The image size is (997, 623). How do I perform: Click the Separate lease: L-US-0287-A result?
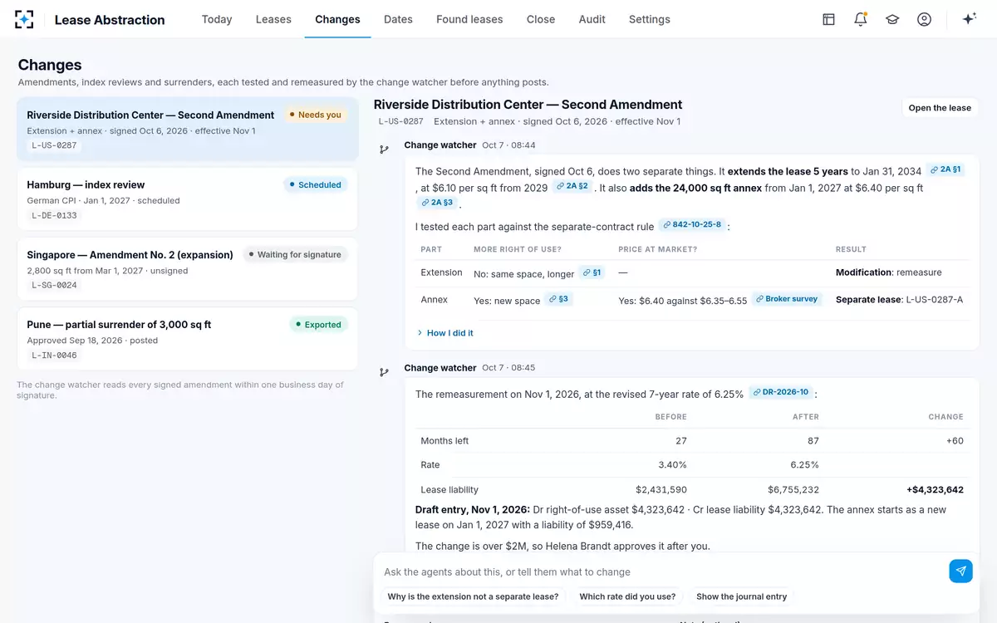click(x=899, y=299)
